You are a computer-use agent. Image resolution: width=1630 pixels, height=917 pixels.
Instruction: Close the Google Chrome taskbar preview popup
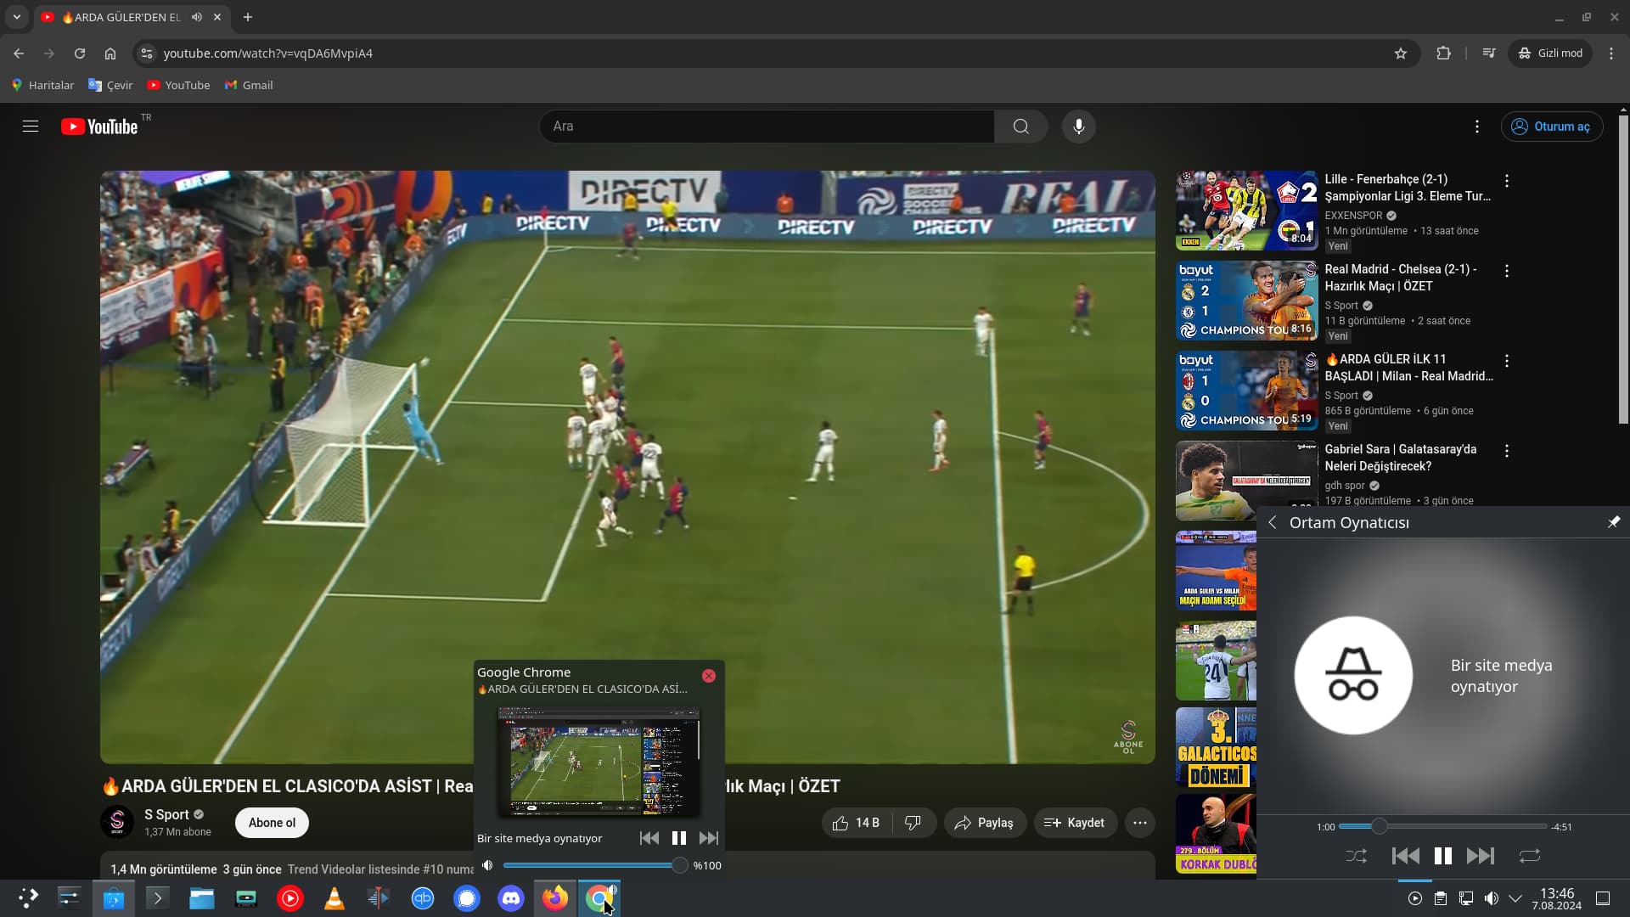(709, 676)
